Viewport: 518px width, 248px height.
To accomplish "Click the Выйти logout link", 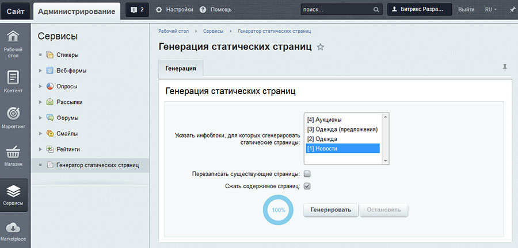I will pyautogui.click(x=466, y=10).
